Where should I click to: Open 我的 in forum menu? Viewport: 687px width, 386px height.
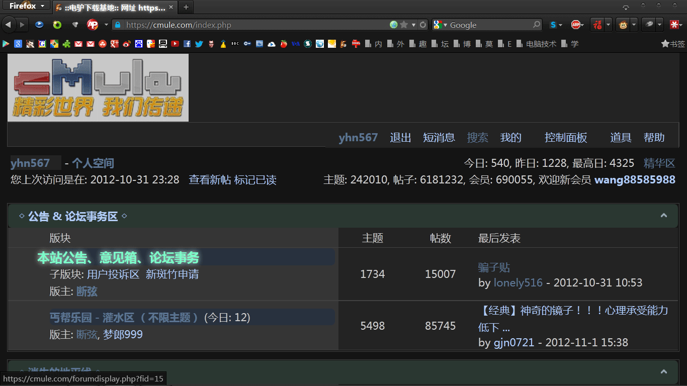click(x=511, y=138)
